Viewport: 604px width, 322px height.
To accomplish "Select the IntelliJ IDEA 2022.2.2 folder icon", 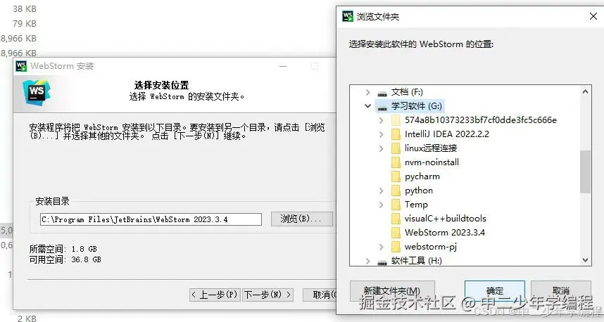I will pyautogui.click(x=396, y=134).
